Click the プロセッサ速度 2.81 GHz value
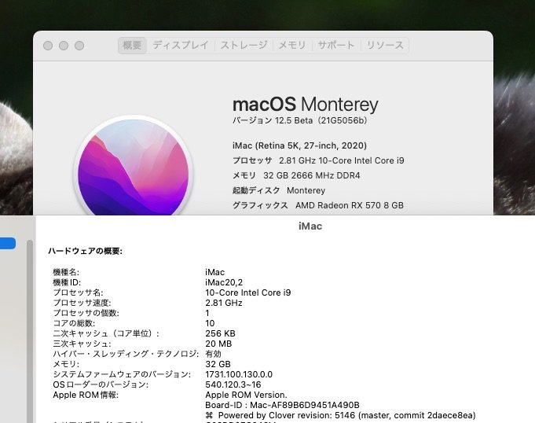 coord(224,303)
